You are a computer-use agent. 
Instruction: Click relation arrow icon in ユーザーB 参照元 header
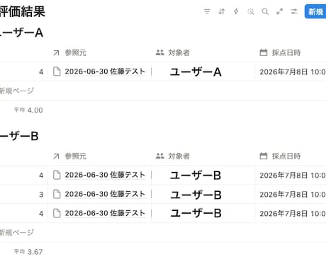[x=56, y=156]
